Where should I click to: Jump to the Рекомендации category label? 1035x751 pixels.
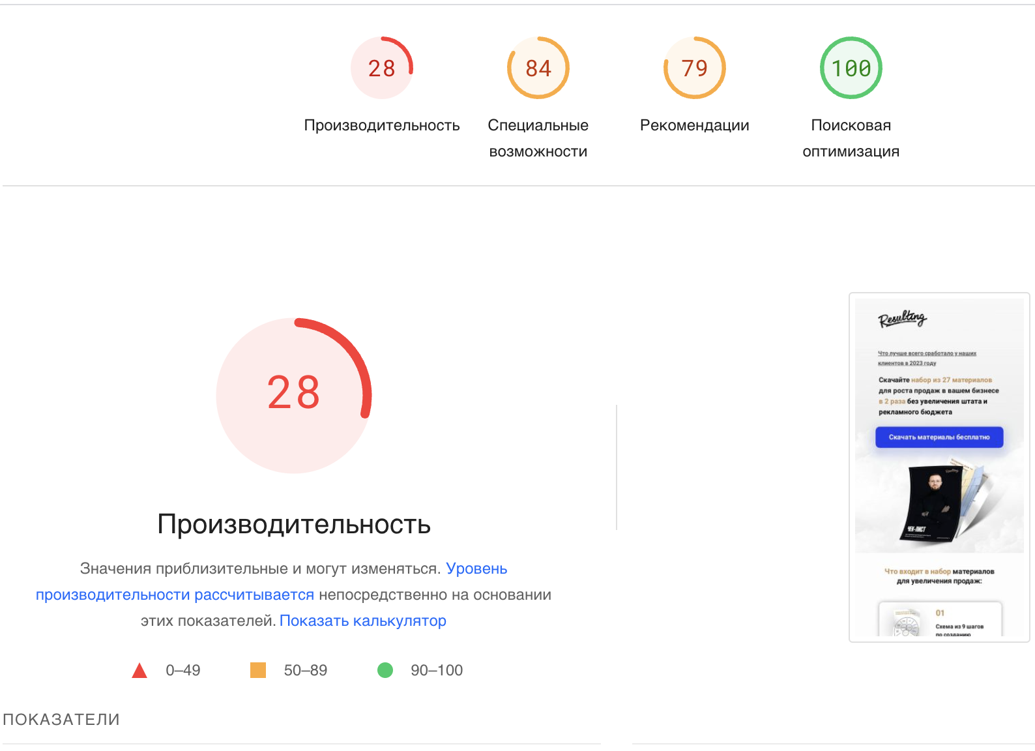(x=695, y=125)
